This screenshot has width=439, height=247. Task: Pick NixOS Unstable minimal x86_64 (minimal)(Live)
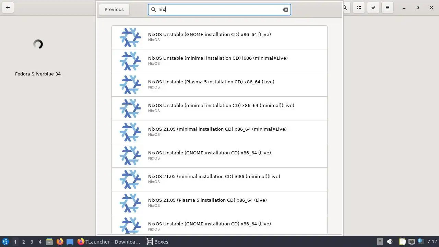tap(219, 108)
